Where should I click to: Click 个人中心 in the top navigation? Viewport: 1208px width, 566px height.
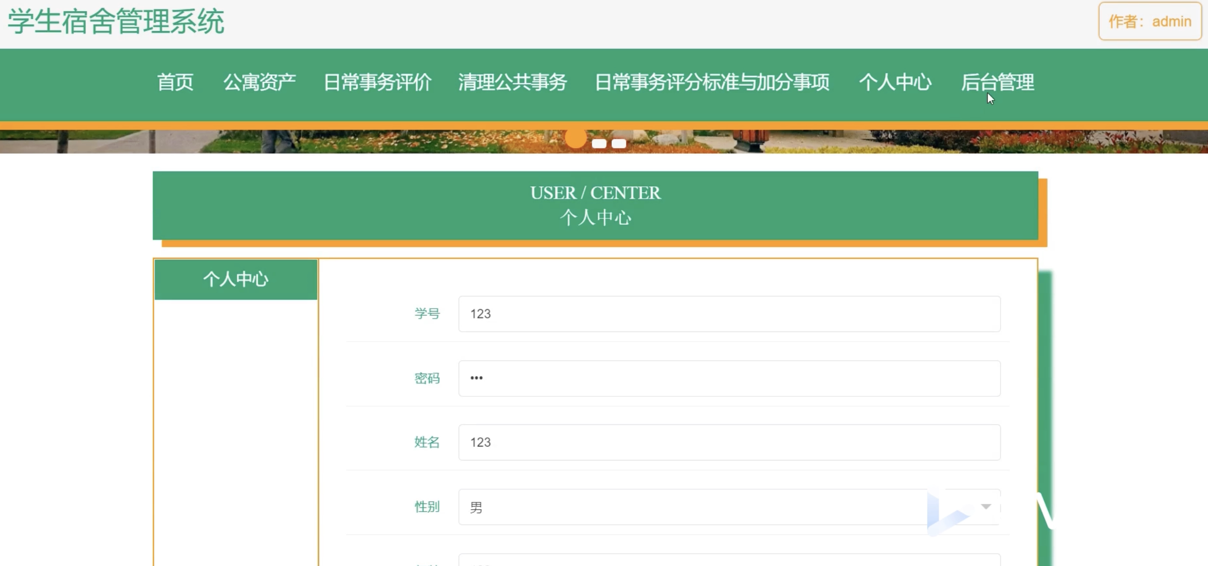[x=895, y=82]
